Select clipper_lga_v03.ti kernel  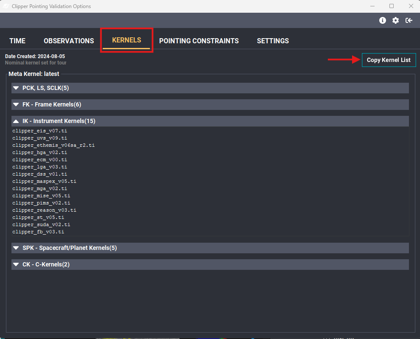point(39,167)
